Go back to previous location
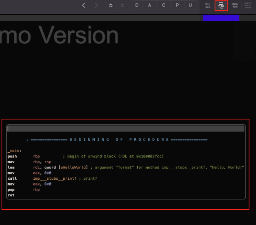The image size is (256, 225). click(84, 5)
